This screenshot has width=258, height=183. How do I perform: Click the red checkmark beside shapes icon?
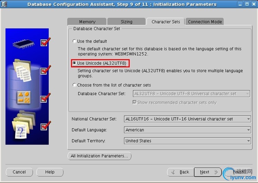[46, 98]
